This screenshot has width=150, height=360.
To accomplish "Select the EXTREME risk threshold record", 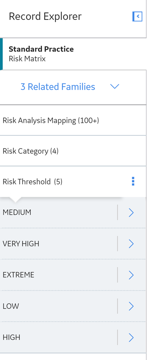I will [x=58, y=275].
